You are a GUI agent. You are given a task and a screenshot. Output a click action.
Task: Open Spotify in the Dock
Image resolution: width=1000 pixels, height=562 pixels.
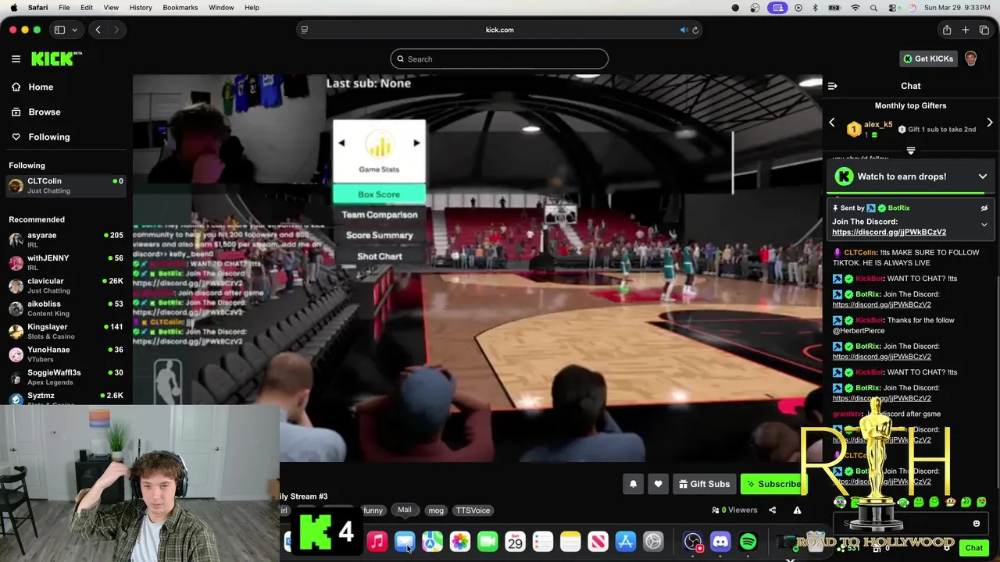pyautogui.click(x=748, y=541)
